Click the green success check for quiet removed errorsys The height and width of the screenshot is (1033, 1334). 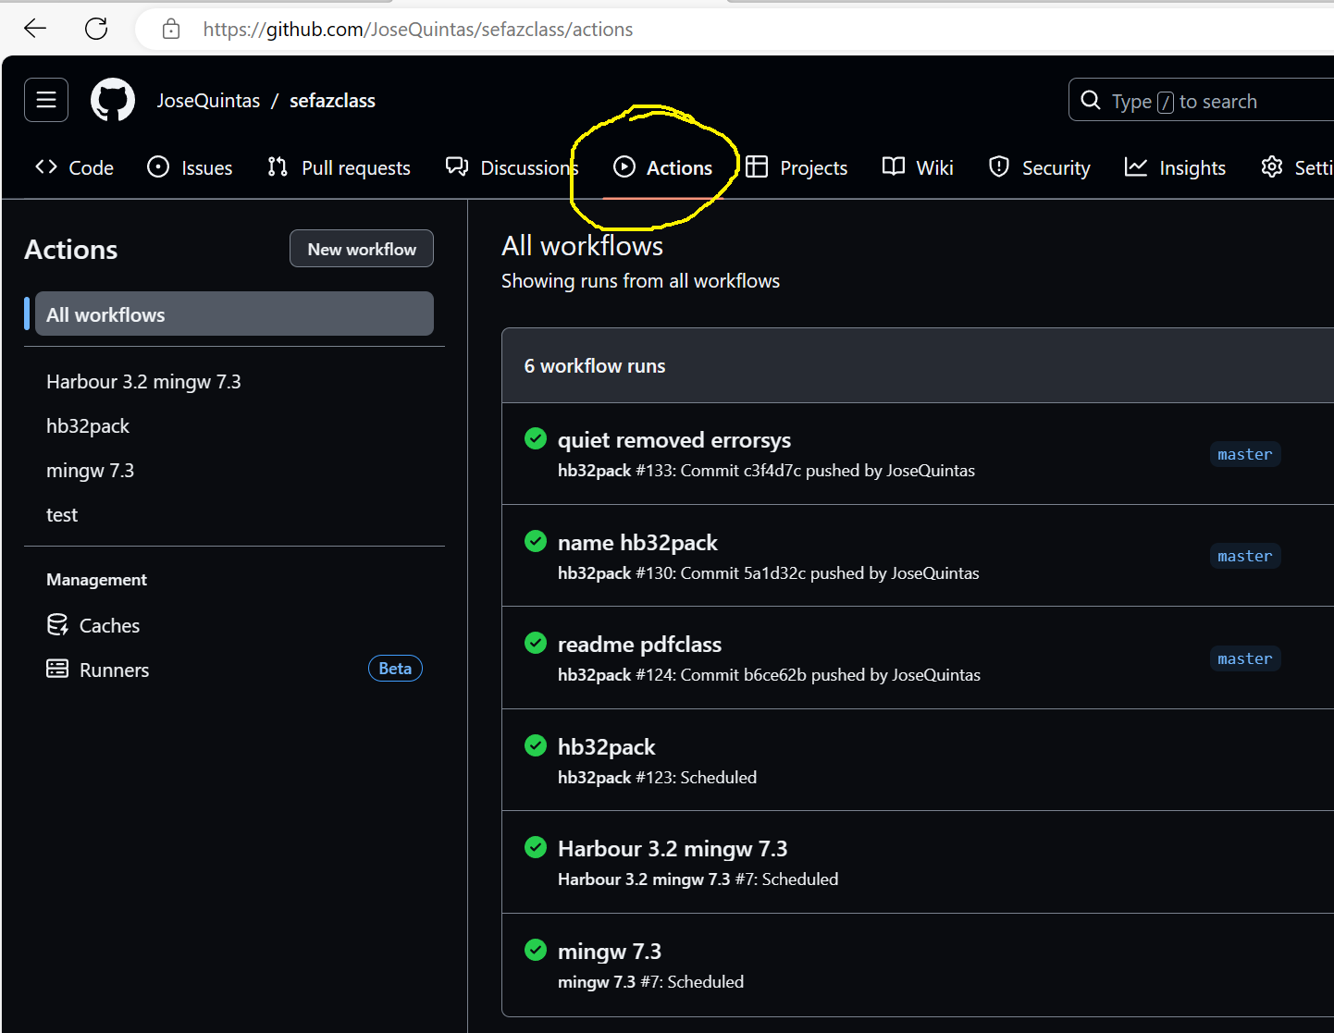point(536,438)
